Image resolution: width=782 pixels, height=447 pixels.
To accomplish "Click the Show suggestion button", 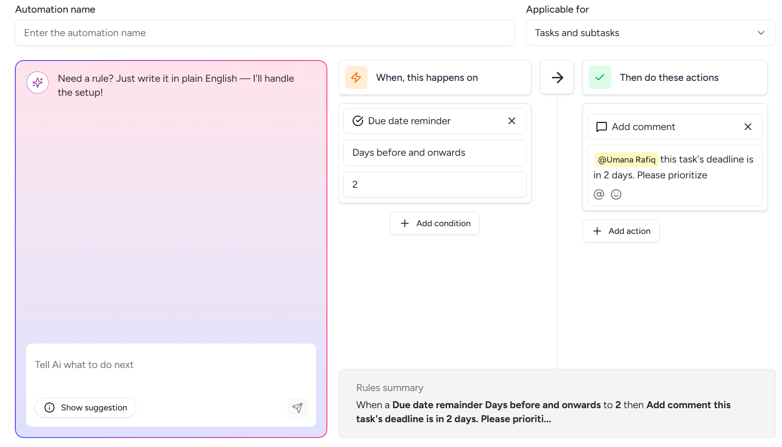I will [86, 408].
